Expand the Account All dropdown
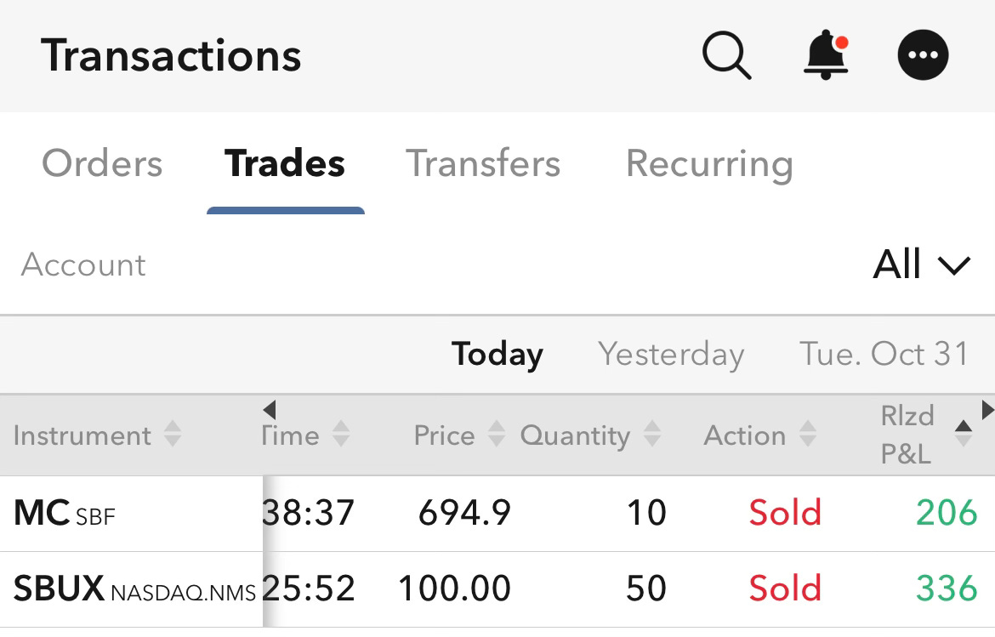The height and width of the screenshot is (637, 995). point(921,264)
